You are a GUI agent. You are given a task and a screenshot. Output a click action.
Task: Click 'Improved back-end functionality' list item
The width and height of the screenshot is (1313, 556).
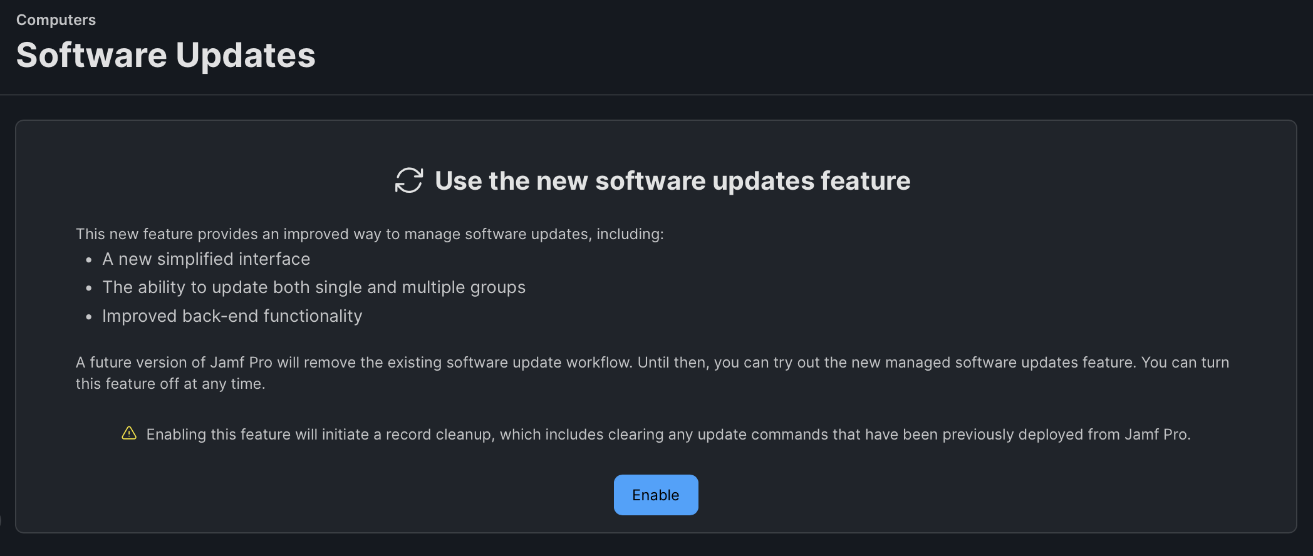(x=232, y=316)
